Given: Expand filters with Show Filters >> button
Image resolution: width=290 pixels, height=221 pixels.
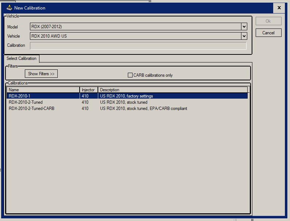Looking at the screenshot, I should point(41,74).
